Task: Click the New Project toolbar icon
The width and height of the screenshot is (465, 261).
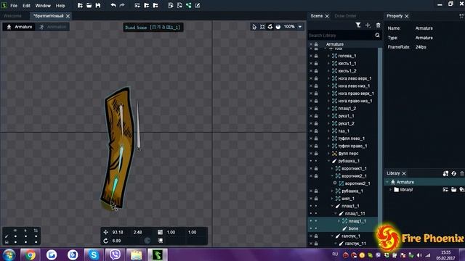Action: 80,5
